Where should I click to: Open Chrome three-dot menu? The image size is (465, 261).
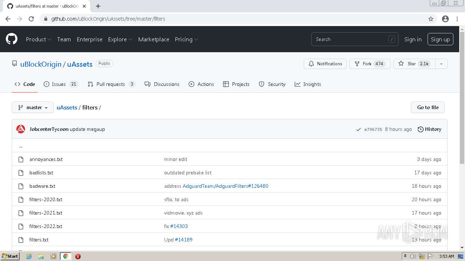click(x=457, y=19)
